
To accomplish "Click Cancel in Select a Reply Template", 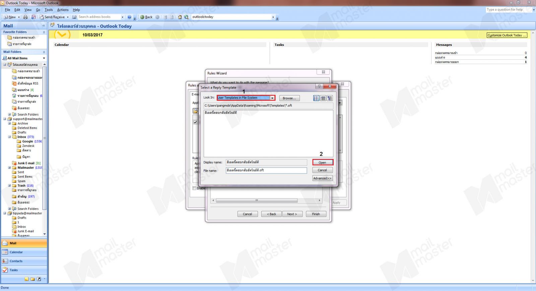I will click(323, 170).
